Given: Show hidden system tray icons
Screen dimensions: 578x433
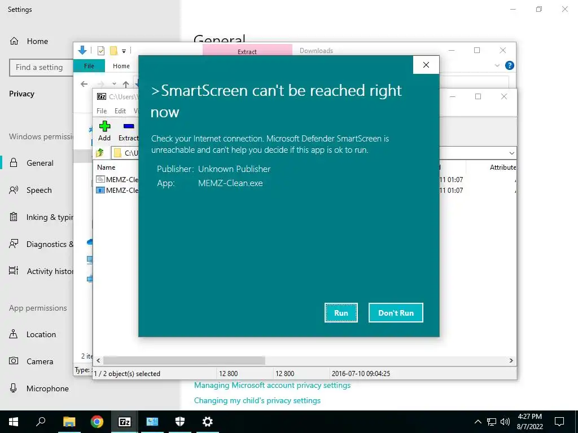Looking at the screenshot, I should (478, 422).
